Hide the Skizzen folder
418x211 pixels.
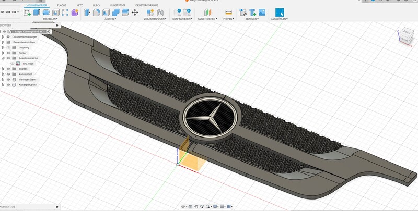(x=8, y=69)
